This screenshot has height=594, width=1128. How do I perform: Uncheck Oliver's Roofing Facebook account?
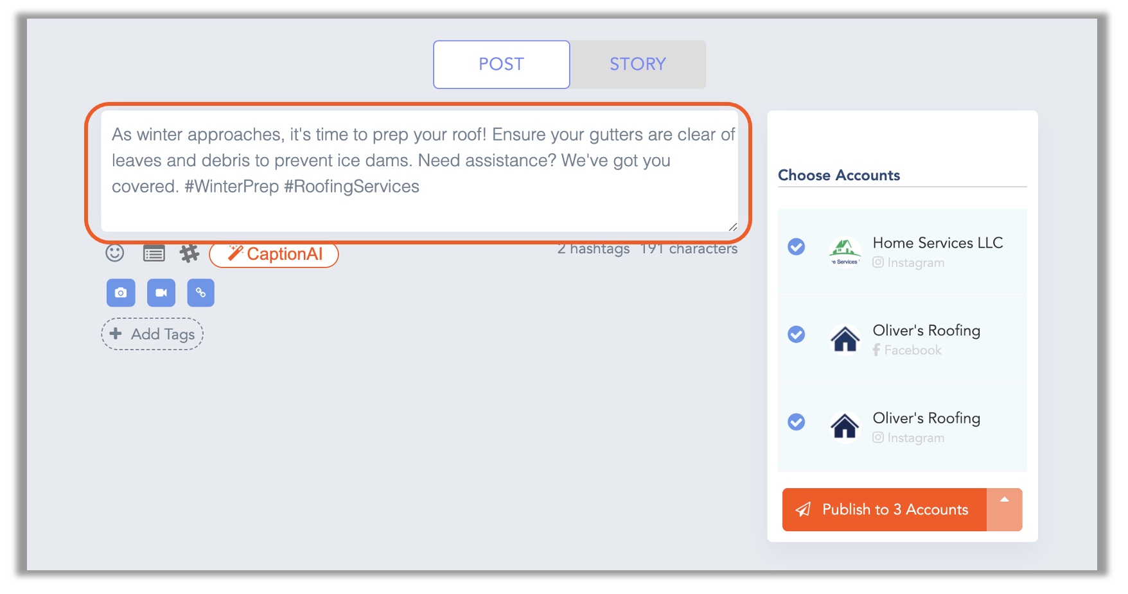(796, 335)
